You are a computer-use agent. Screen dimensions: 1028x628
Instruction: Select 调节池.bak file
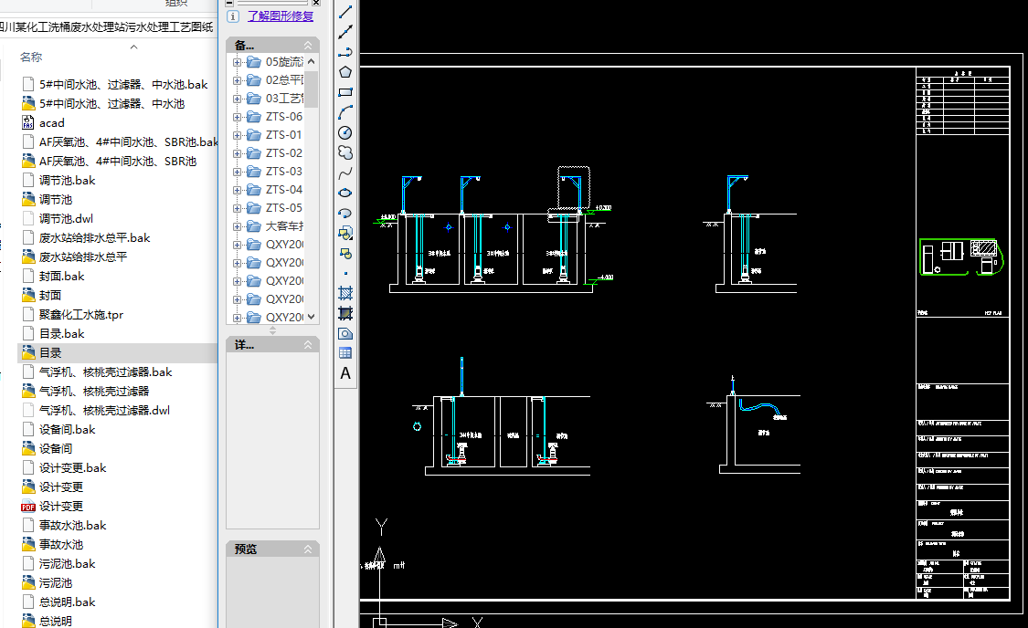point(67,180)
